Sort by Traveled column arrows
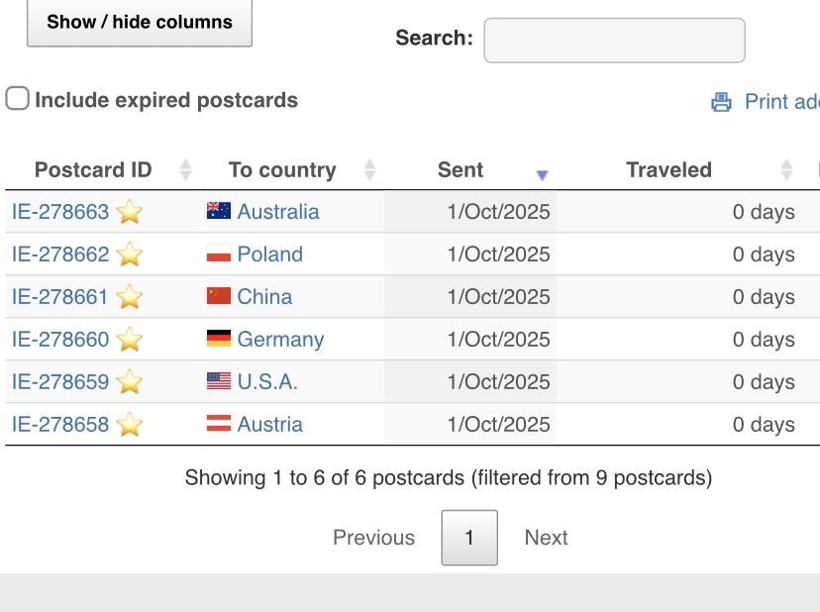 click(x=787, y=170)
